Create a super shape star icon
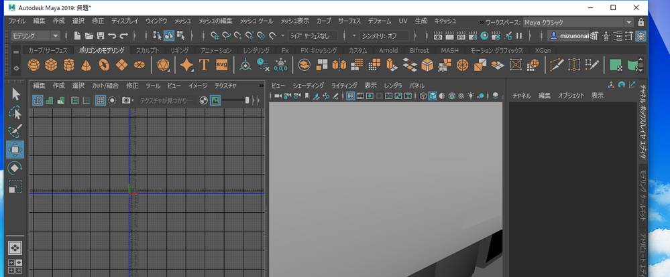 [186, 65]
